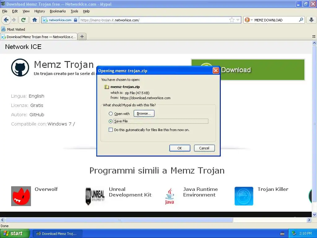
Task: Click the Trojan Killer blue icon
Action: 244,196
